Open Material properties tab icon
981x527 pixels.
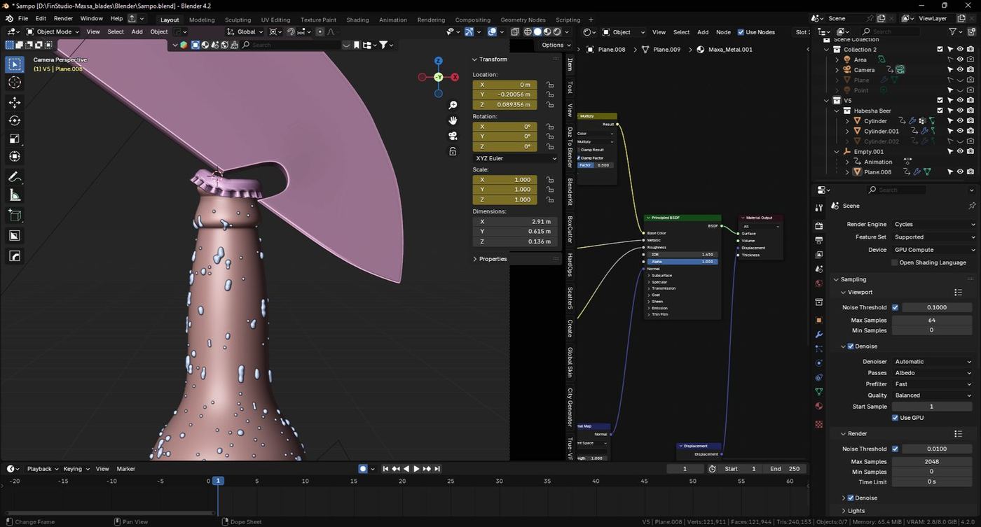pos(819,407)
